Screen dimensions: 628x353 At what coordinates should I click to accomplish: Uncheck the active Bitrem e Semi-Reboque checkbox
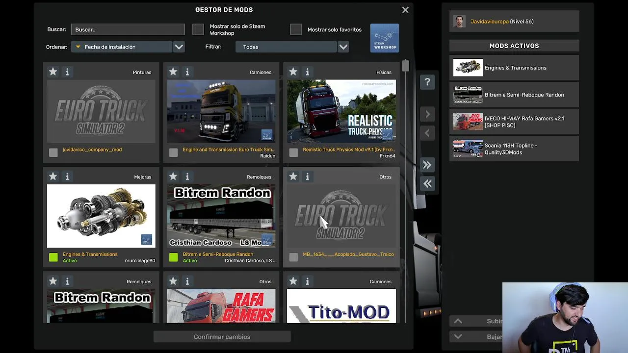coord(174,257)
